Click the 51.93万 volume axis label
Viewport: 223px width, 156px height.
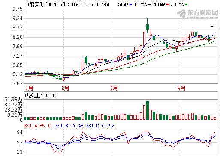[13, 100]
